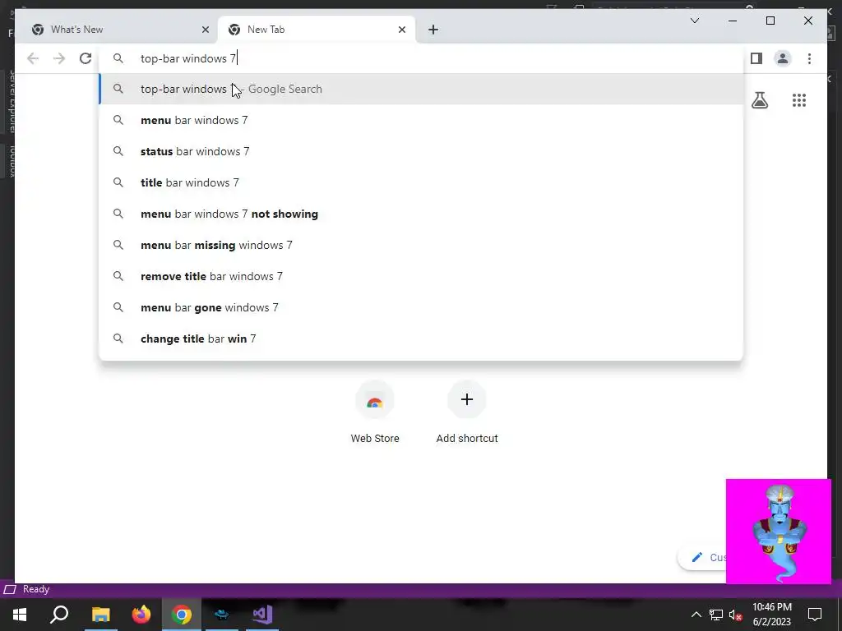This screenshot has width=842, height=631.
Task: Click the blue genie assistant character
Action: point(779,532)
